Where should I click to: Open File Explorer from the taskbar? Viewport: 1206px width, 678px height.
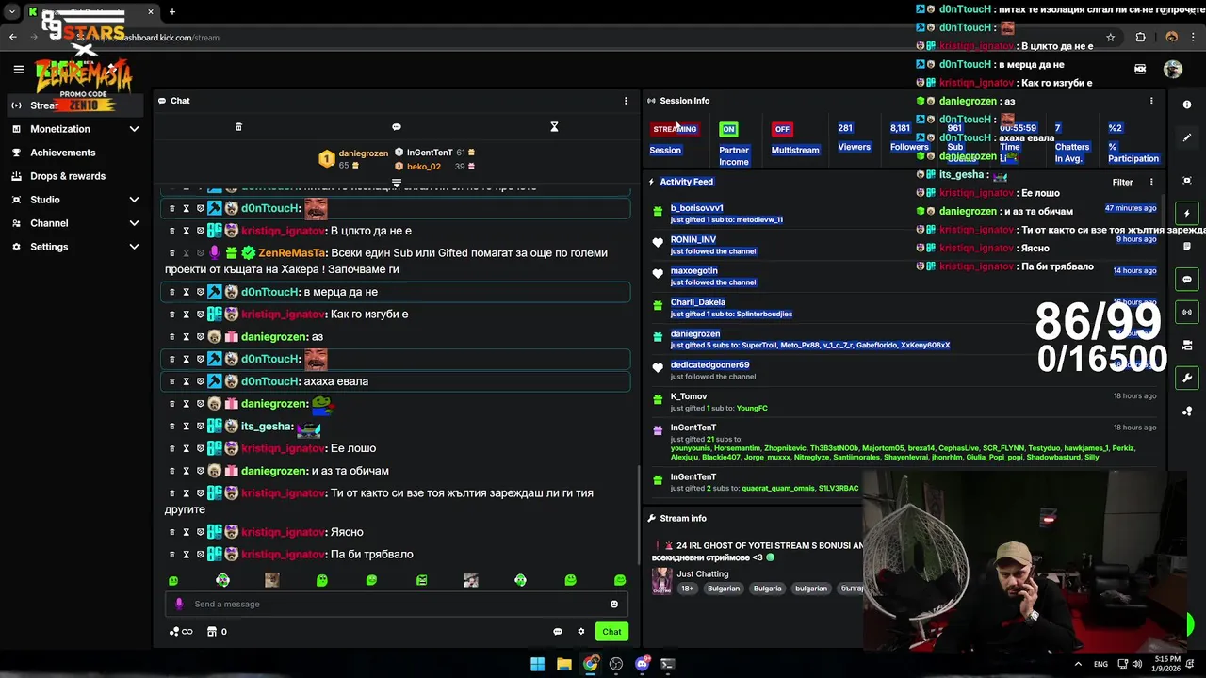(563, 664)
